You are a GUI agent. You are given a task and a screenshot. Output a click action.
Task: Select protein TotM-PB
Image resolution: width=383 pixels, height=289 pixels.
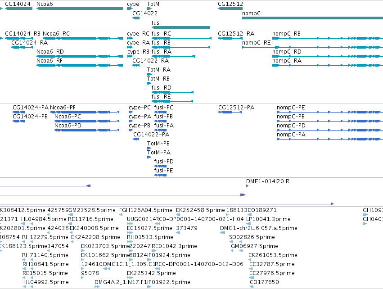149,148
